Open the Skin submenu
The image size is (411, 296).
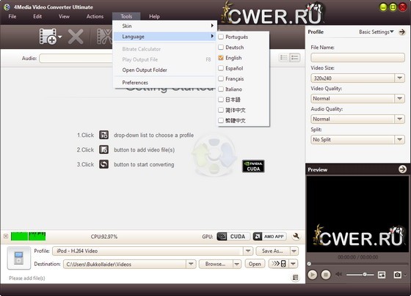[164, 26]
